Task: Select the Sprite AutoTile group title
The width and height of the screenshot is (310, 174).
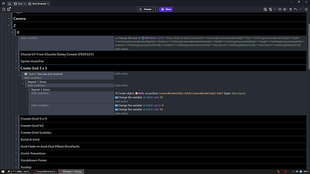Action: click(x=32, y=61)
